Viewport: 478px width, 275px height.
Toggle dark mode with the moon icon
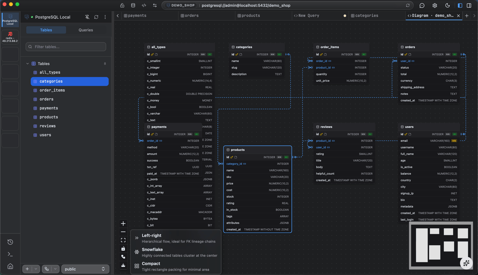[x=447, y=5]
